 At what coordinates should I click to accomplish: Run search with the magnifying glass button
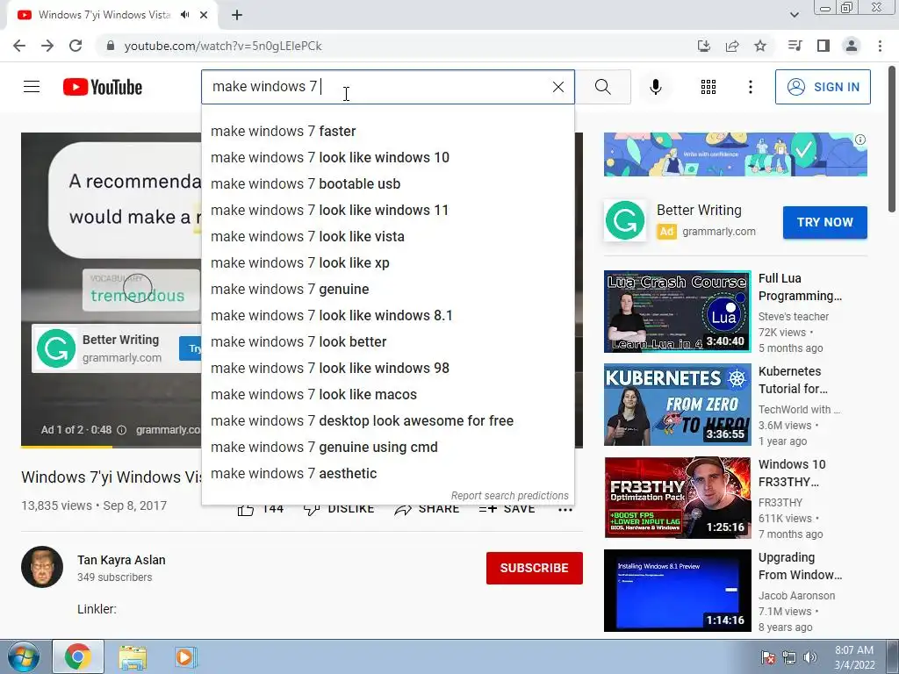(x=602, y=87)
